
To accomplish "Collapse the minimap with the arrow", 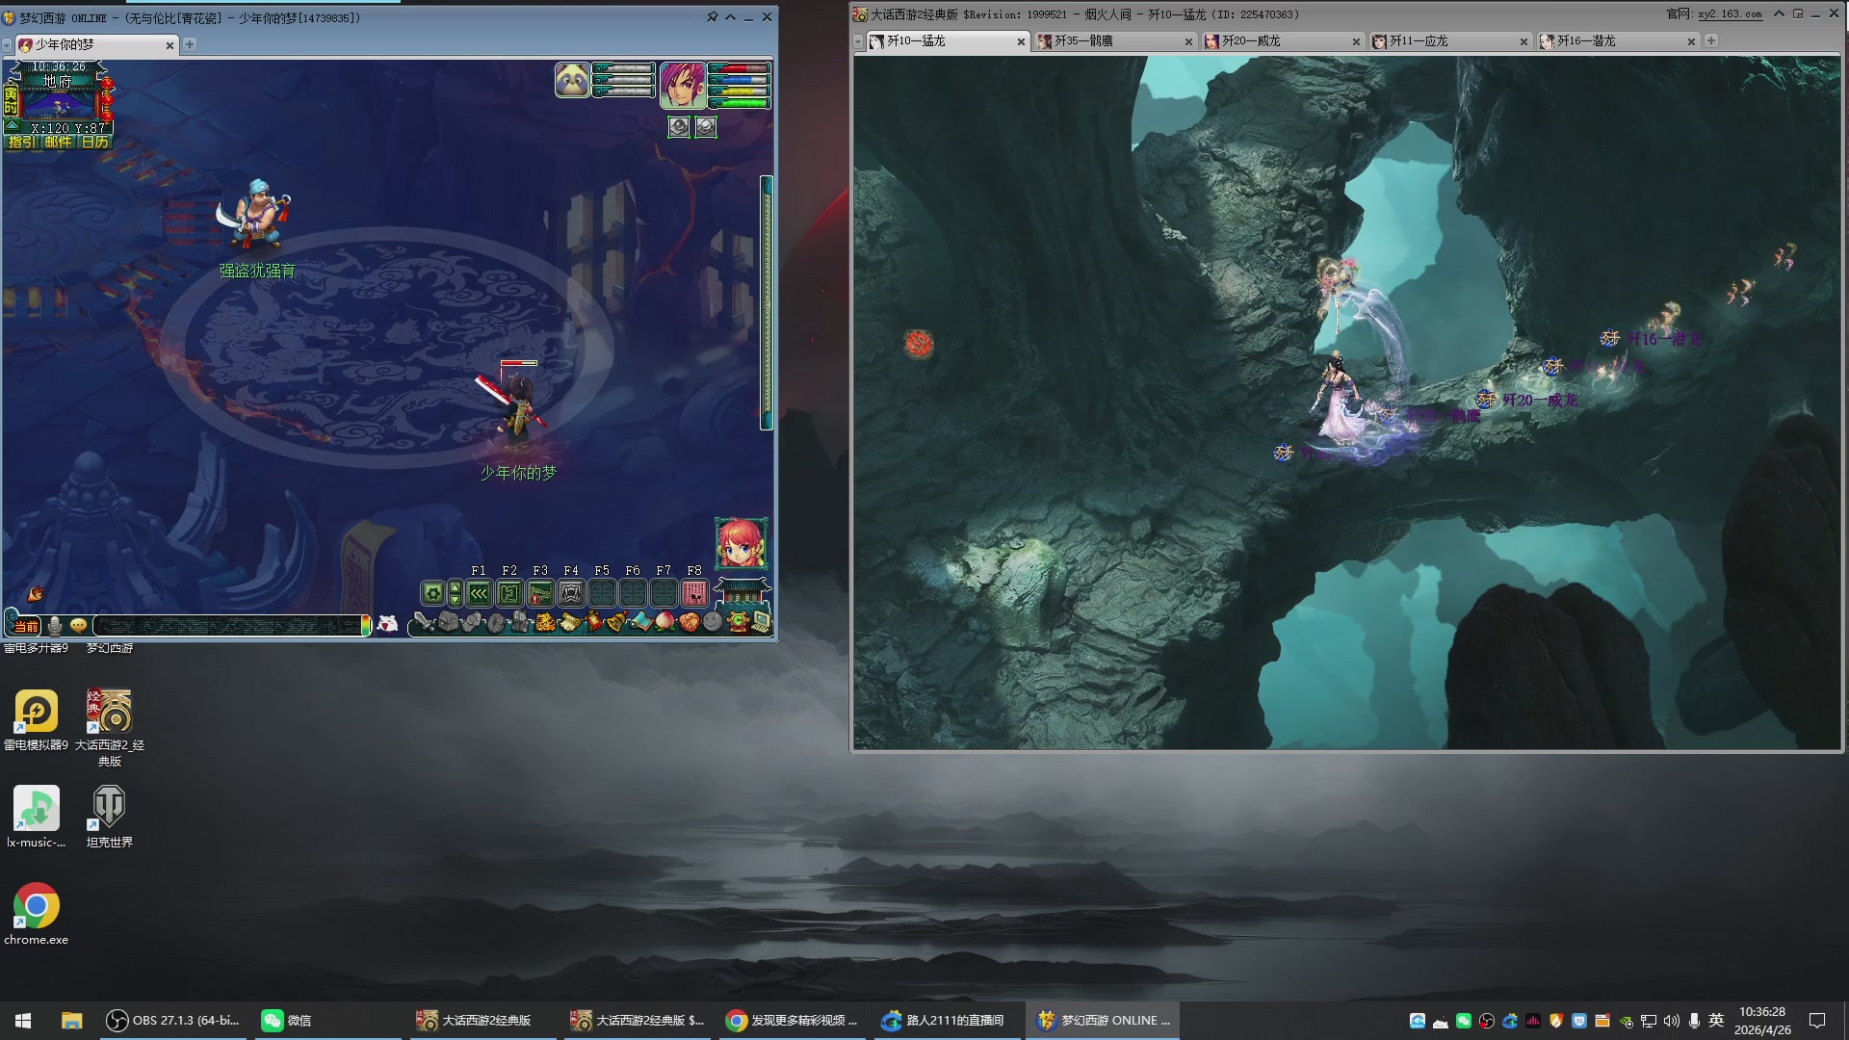I will point(13,126).
